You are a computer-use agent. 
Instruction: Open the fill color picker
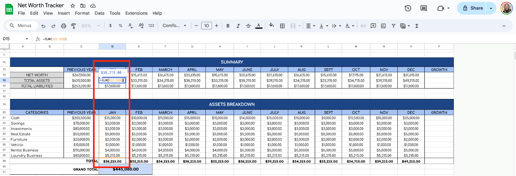click(x=272, y=25)
